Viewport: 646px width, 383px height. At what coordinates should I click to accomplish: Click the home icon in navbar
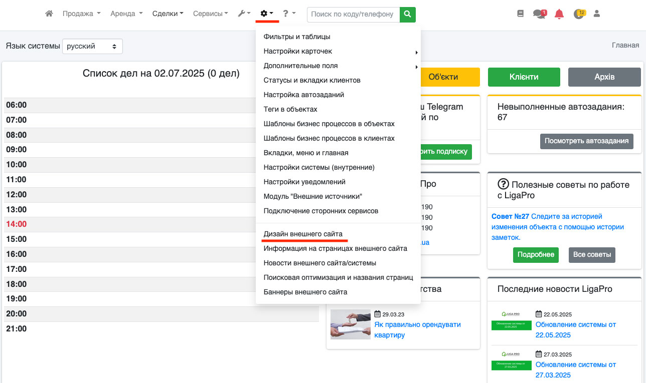coord(49,14)
